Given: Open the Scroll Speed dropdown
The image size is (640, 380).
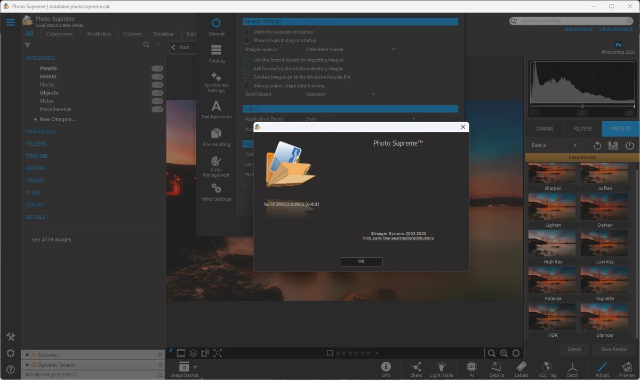Looking at the screenshot, I should click(x=340, y=94).
